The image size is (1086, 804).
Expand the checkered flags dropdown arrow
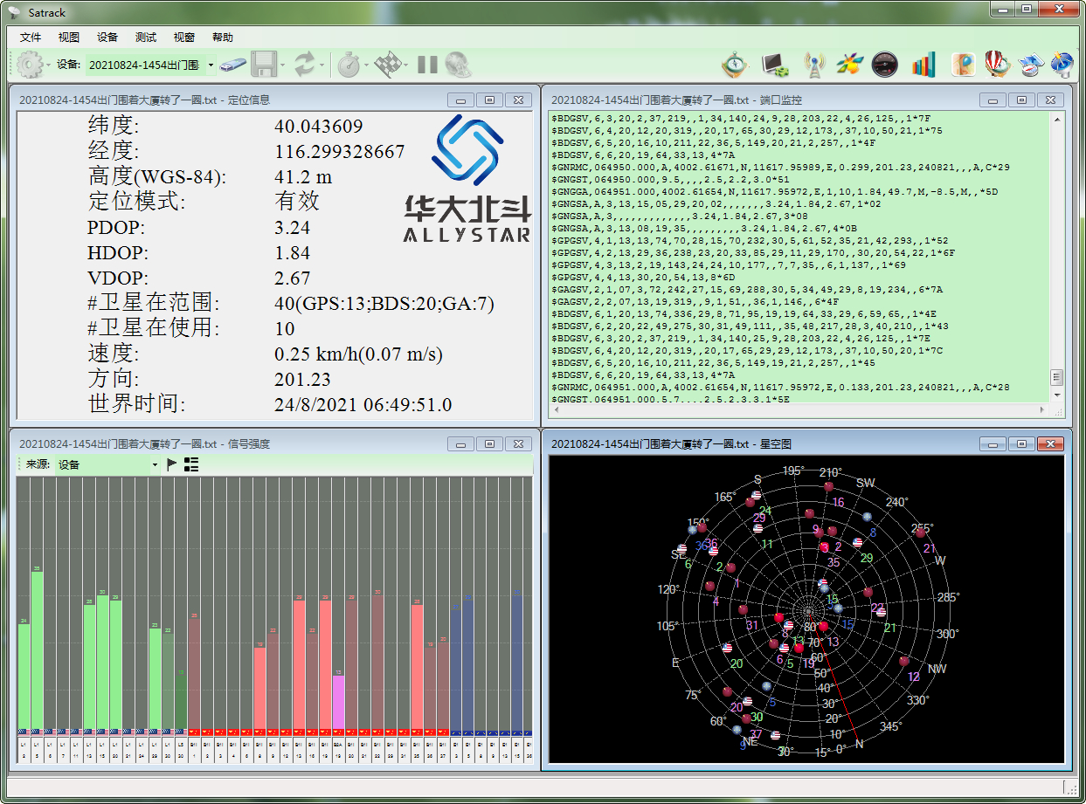pos(405,65)
